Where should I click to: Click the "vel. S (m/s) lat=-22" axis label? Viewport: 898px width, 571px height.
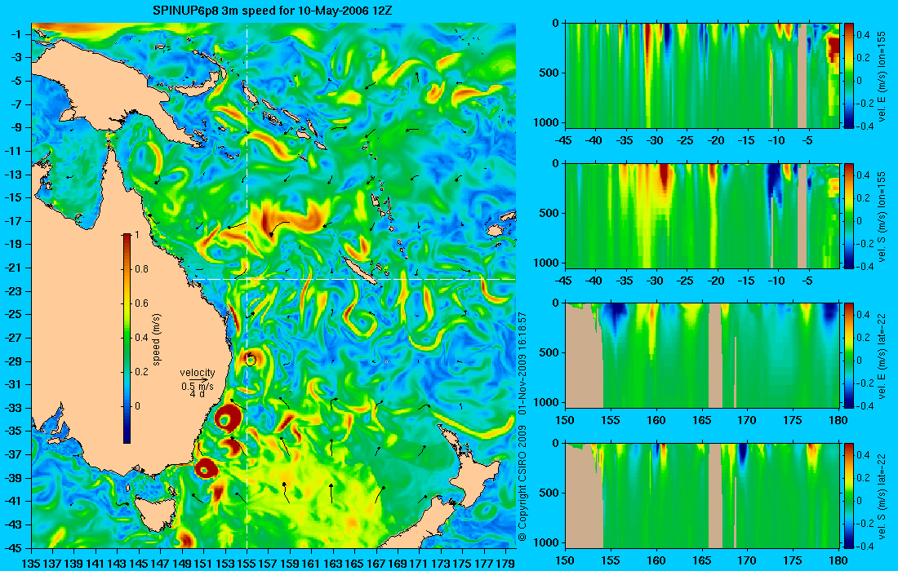click(x=882, y=496)
